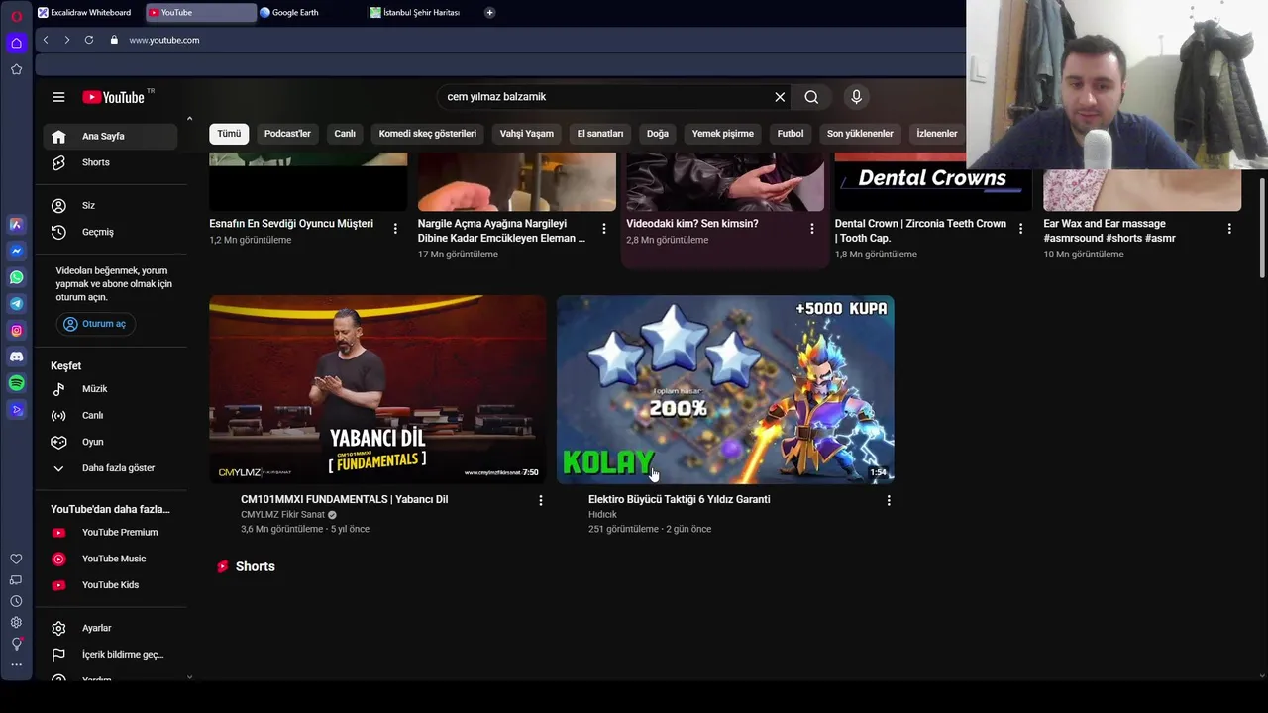Viewport: 1268px width, 713px height.
Task: Open Instagram in Opera sidebar
Action: 16,330
